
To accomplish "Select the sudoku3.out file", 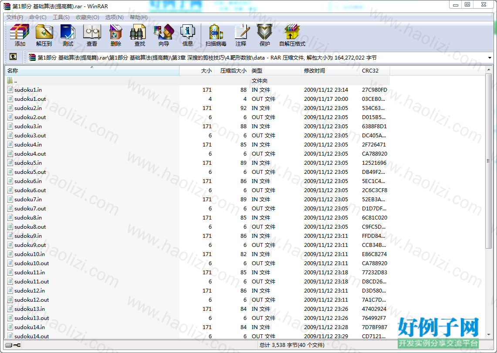I will (x=30, y=135).
